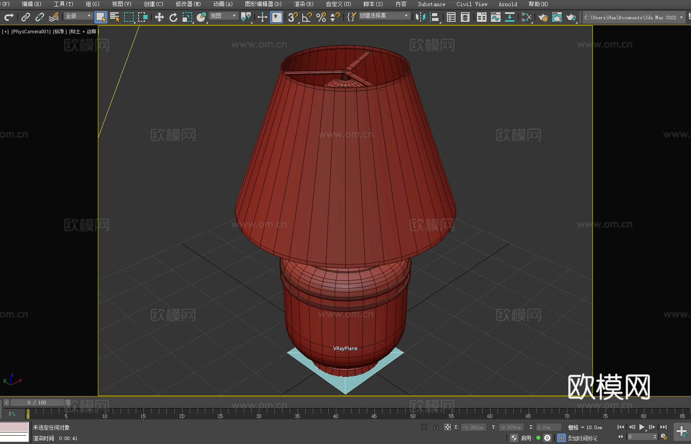Viewport: 691px width, 444px height.
Task: Click the 0 / 100 time slider
Action: pos(37,403)
